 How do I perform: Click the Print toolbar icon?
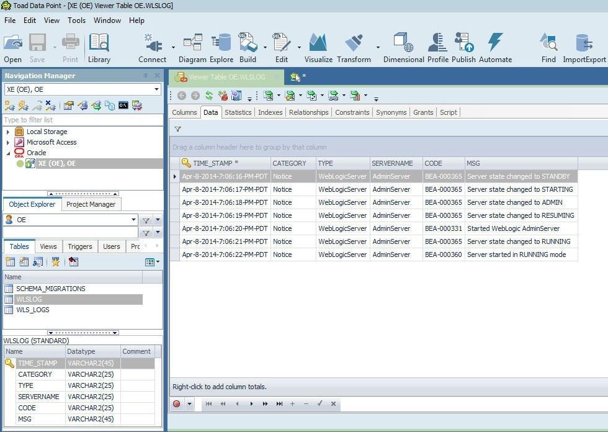[x=70, y=48]
